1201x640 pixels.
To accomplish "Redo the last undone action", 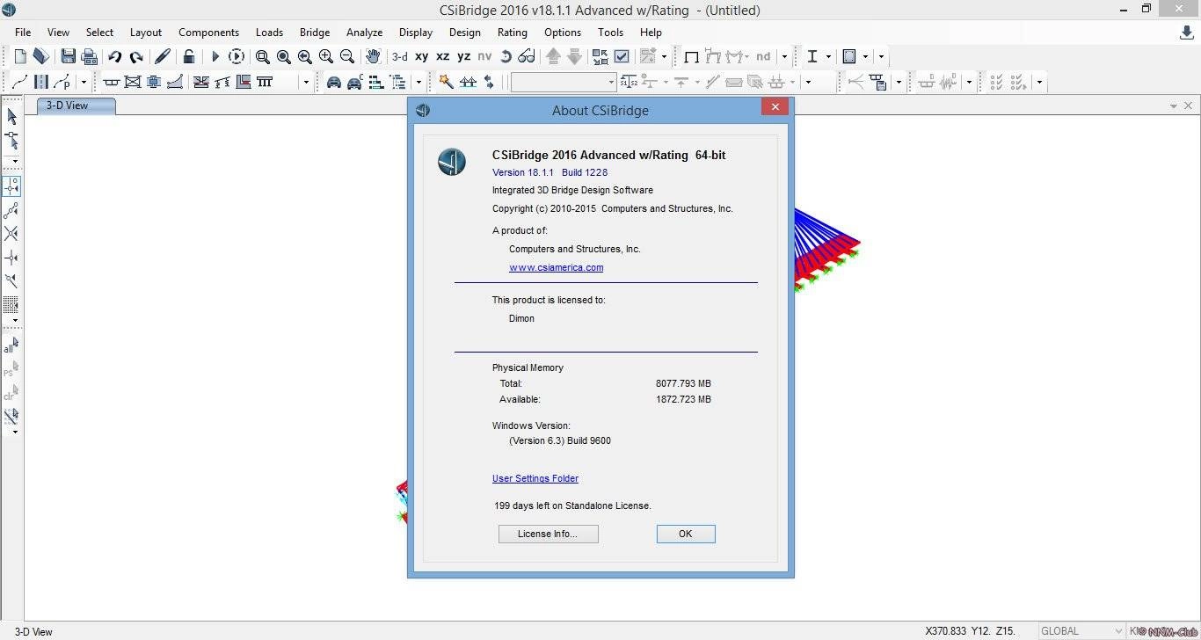I will coord(136,56).
